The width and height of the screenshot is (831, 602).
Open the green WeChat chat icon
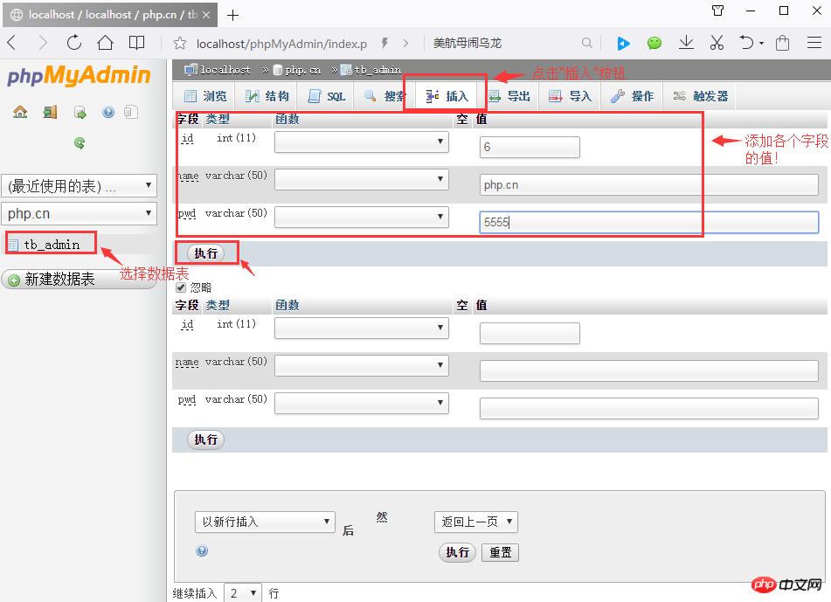(654, 43)
